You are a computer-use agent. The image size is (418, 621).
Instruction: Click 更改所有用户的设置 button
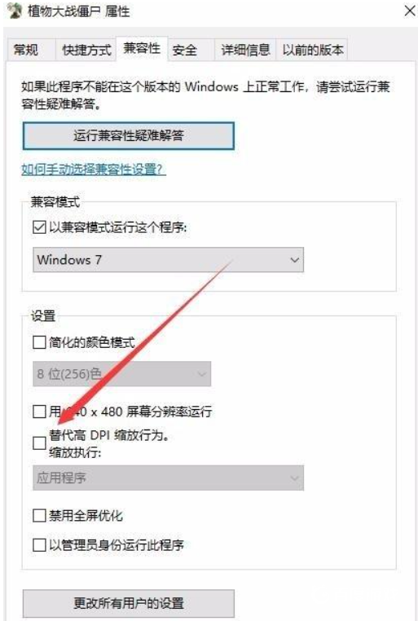[x=129, y=604]
